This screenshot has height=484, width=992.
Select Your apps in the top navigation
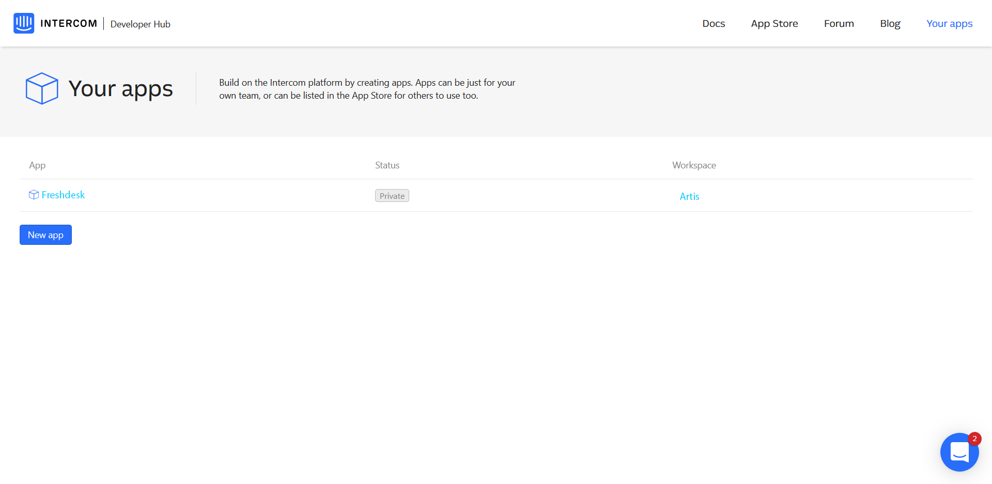pos(949,24)
